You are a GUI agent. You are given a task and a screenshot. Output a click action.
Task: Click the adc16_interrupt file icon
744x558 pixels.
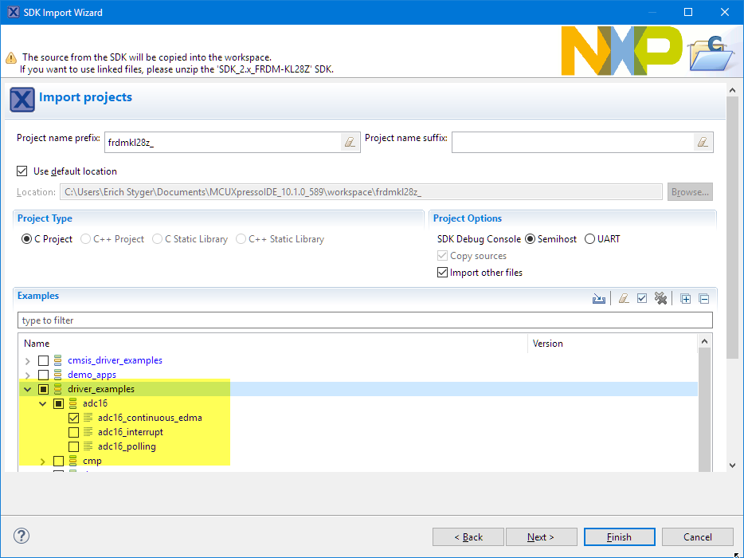tap(88, 432)
